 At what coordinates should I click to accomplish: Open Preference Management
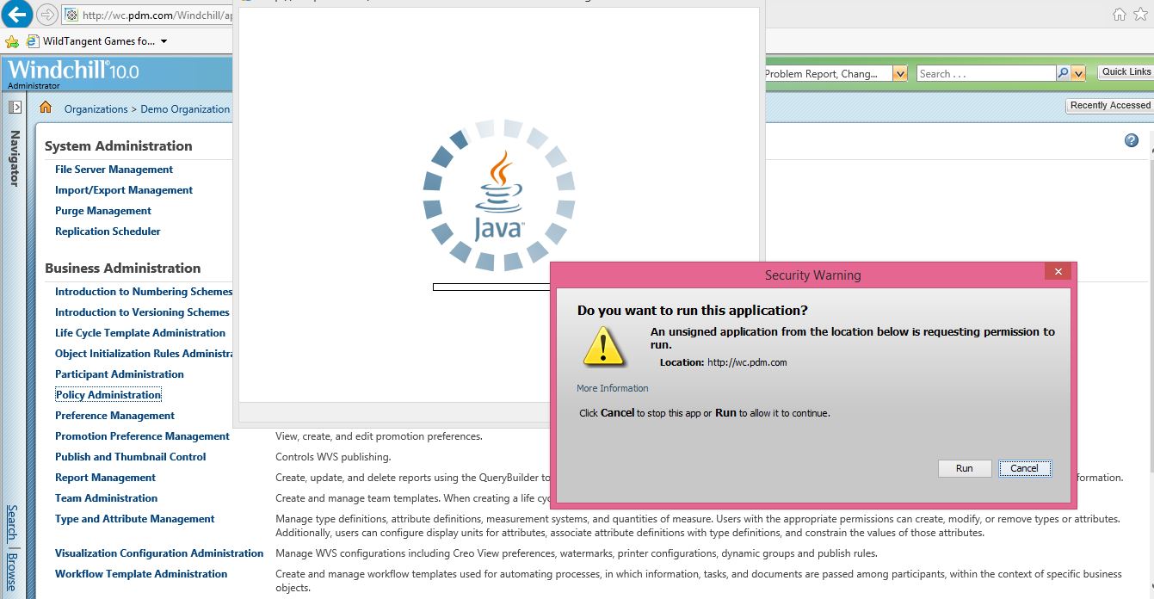point(115,416)
